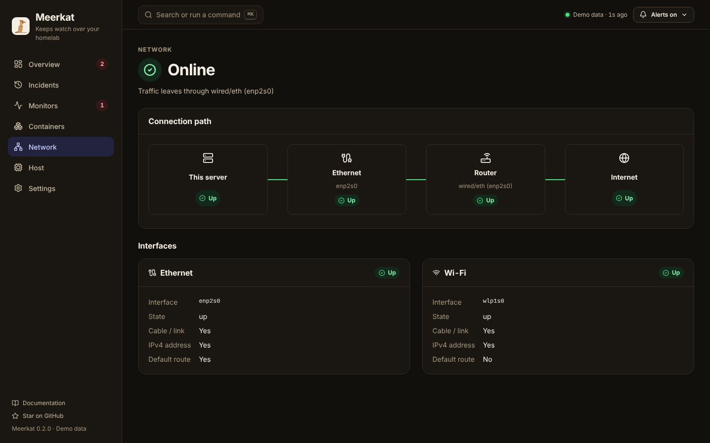Screen dimensions: 710x443
Task: Open the Host page
Action: [61, 167]
